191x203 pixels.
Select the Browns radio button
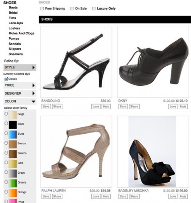pos(6,153)
